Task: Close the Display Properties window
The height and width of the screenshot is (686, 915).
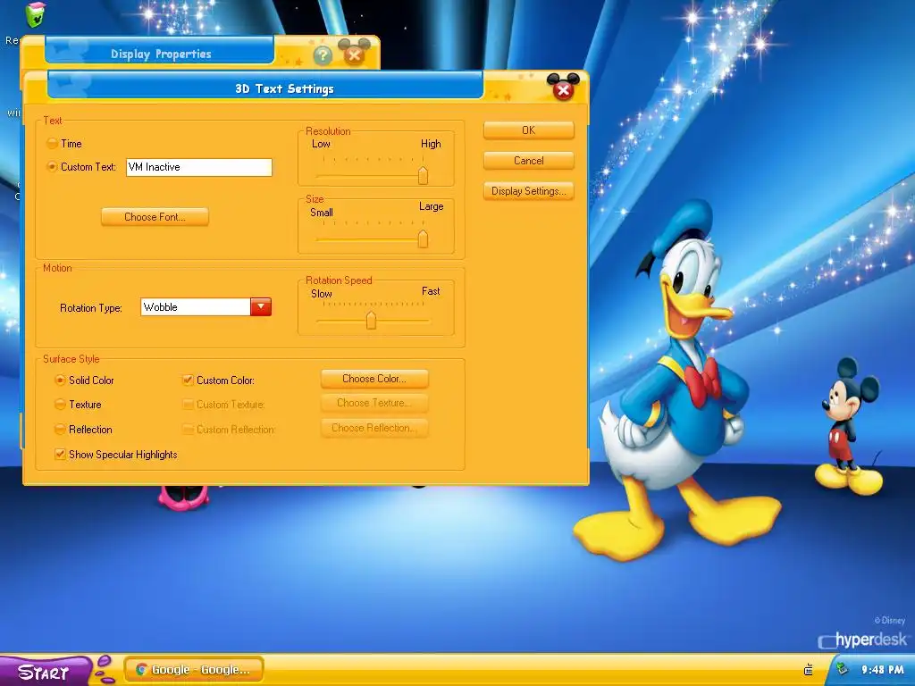Action: (x=354, y=54)
